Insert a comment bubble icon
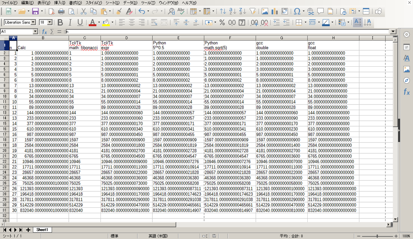 click(320, 11)
